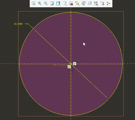135x120 pixels.
Task: Open the Display Style cube dropdown
Action: 58,3
